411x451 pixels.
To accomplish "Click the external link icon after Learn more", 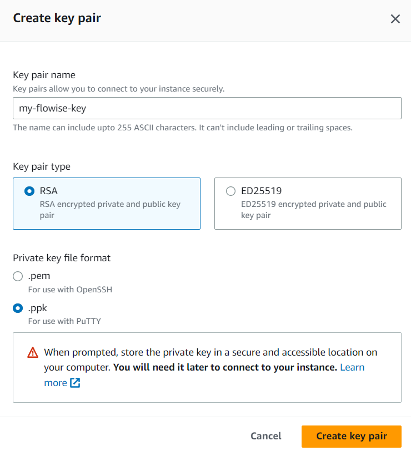I will click(75, 383).
